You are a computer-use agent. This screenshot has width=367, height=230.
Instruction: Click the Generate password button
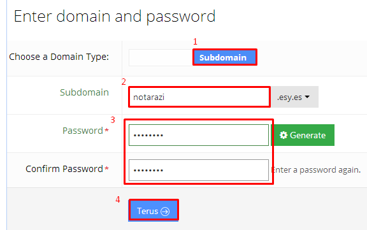pos(303,135)
